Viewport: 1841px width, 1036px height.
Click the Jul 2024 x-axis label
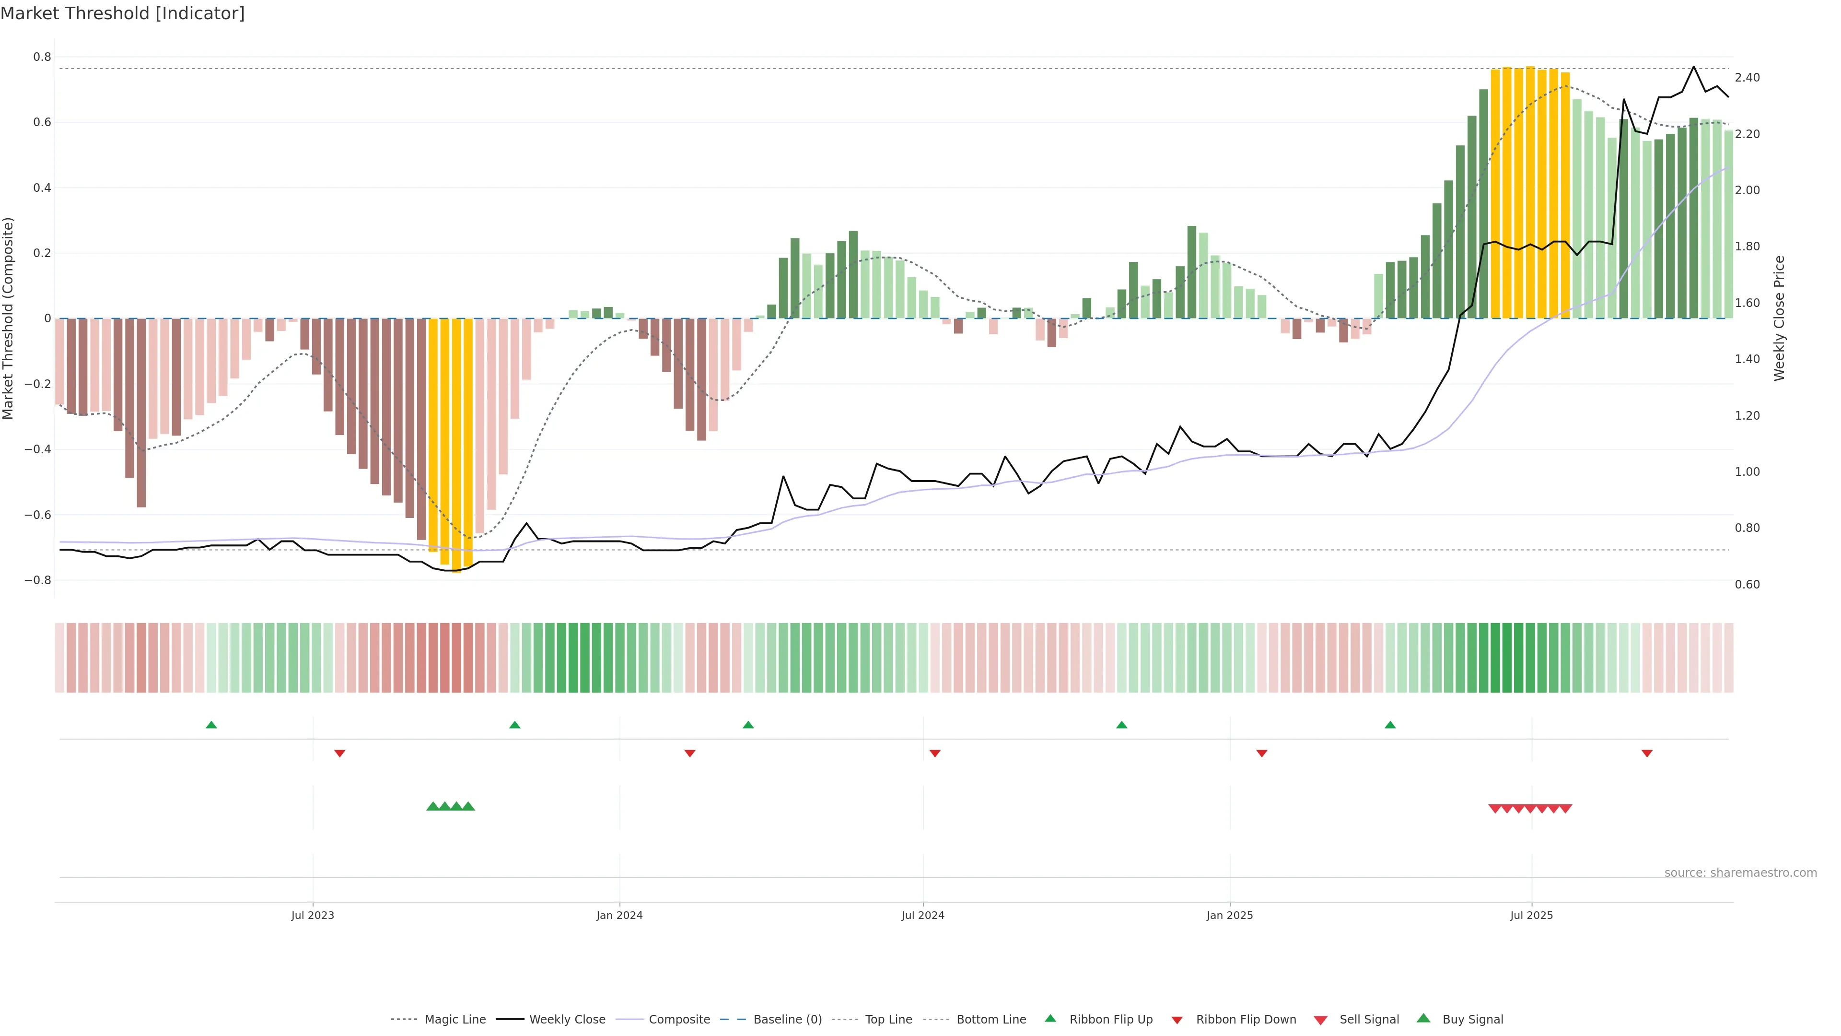[922, 915]
